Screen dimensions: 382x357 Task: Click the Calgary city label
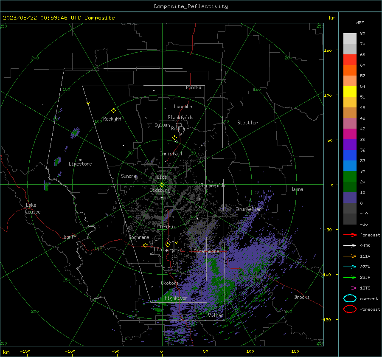[166, 250]
